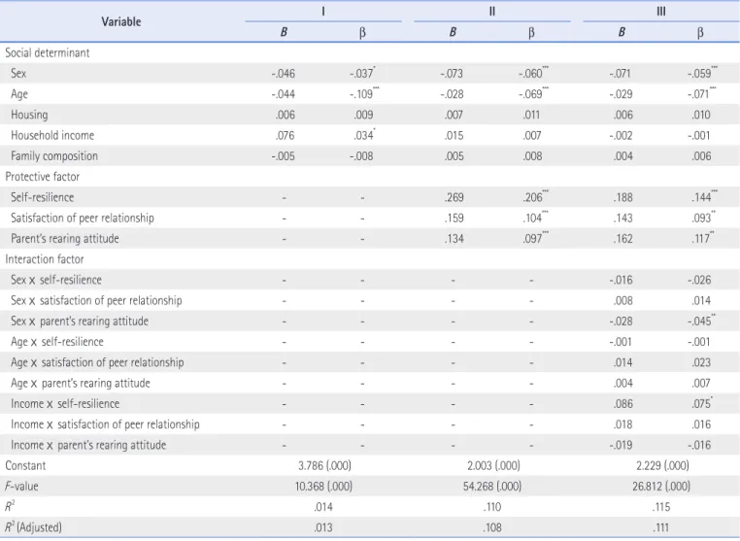Click R² value '.115' in model III
The height and width of the screenshot is (541, 740).
[x=661, y=507]
